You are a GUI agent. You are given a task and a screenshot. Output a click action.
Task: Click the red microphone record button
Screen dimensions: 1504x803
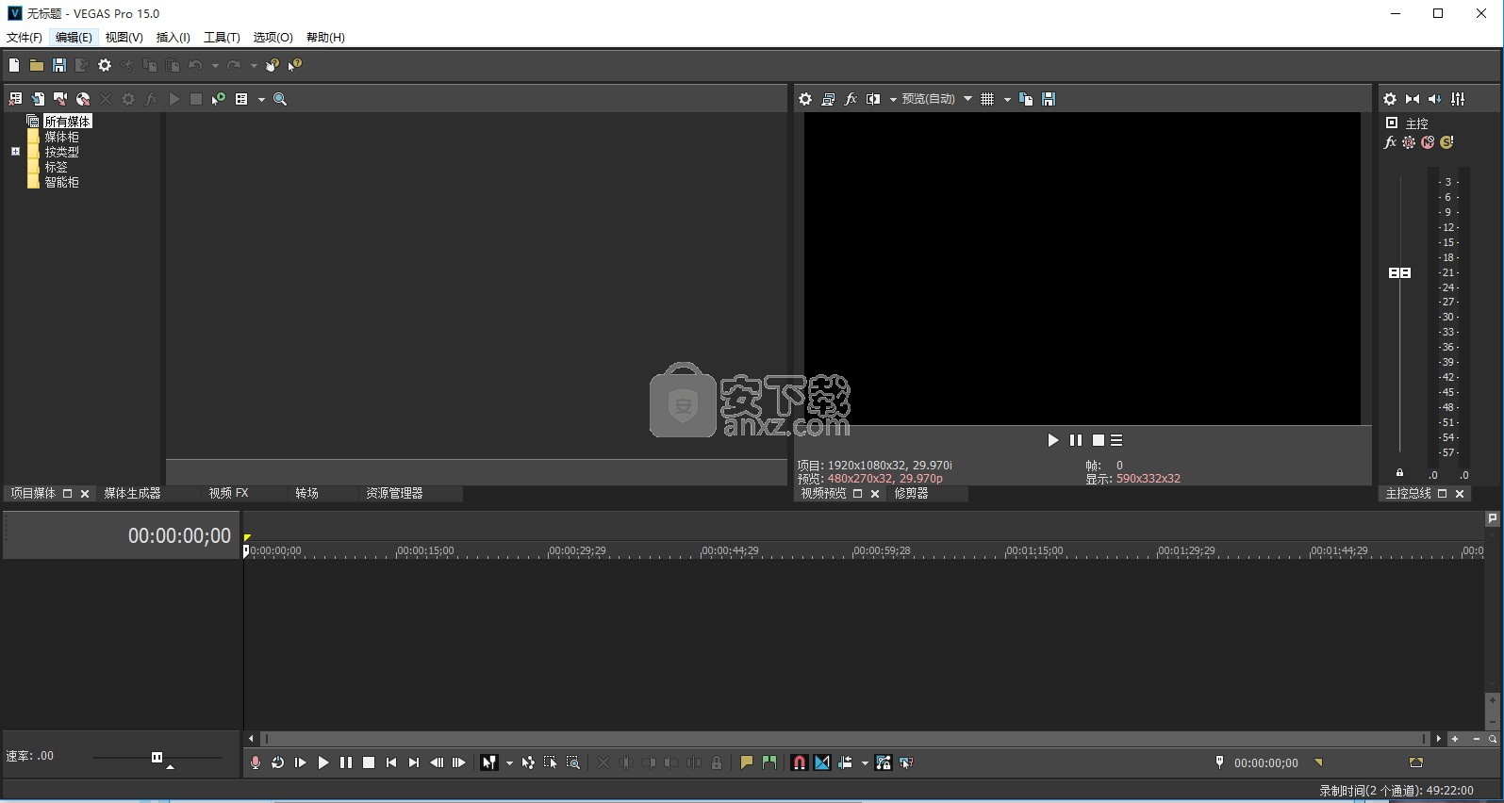tap(256, 762)
